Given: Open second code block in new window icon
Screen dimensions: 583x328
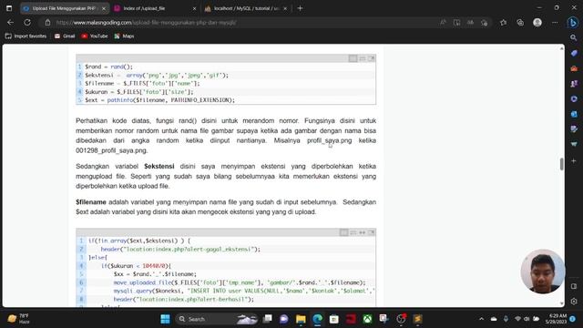Looking at the screenshot, I should pos(371,232).
